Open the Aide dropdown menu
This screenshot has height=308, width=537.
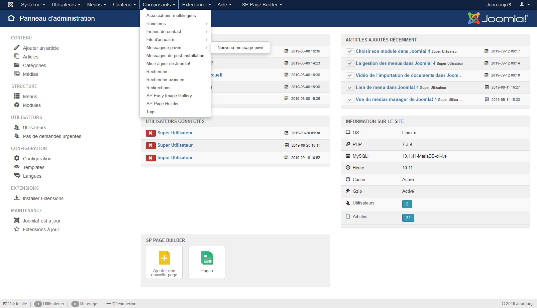coord(224,5)
